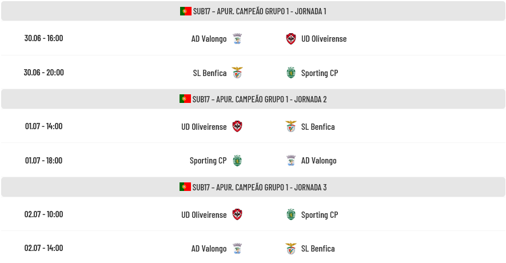Image resolution: width=506 pixels, height=263 pixels.
Task: Click Sporting CP crest in 01.07 18:00 match
Action: 237,161
